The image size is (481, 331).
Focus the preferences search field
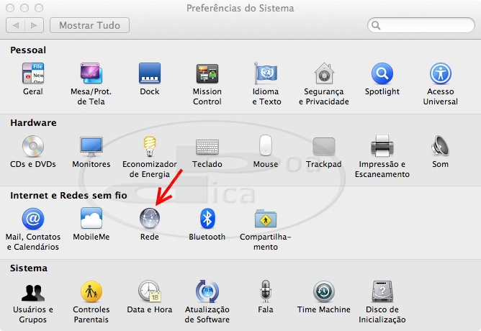(421, 25)
